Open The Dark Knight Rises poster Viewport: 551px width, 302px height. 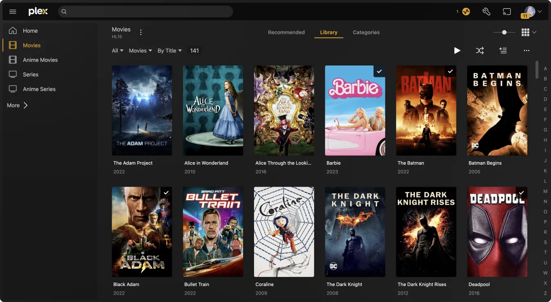[x=426, y=232]
